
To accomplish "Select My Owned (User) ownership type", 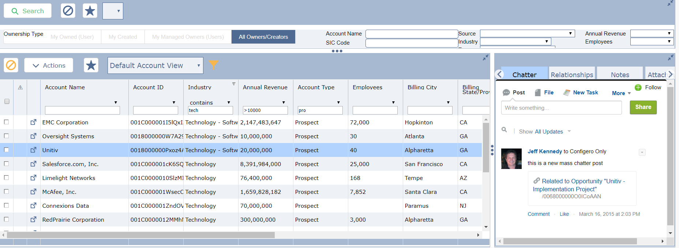I will pyautogui.click(x=72, y=37).
